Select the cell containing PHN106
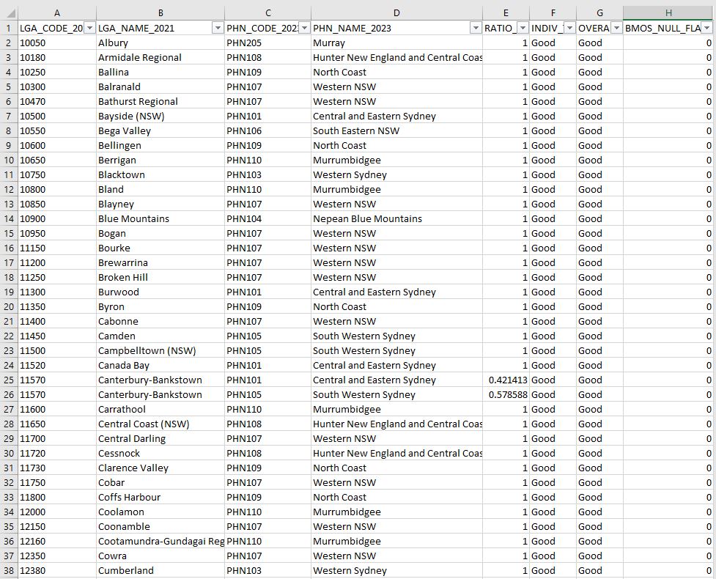 268,130
